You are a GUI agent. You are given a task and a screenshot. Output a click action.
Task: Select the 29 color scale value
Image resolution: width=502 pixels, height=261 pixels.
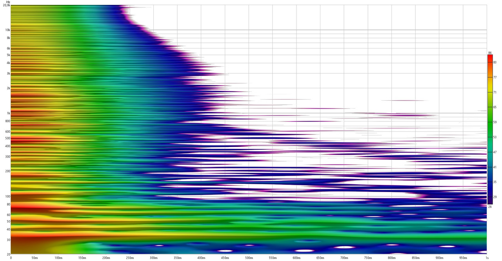[495, 197]
